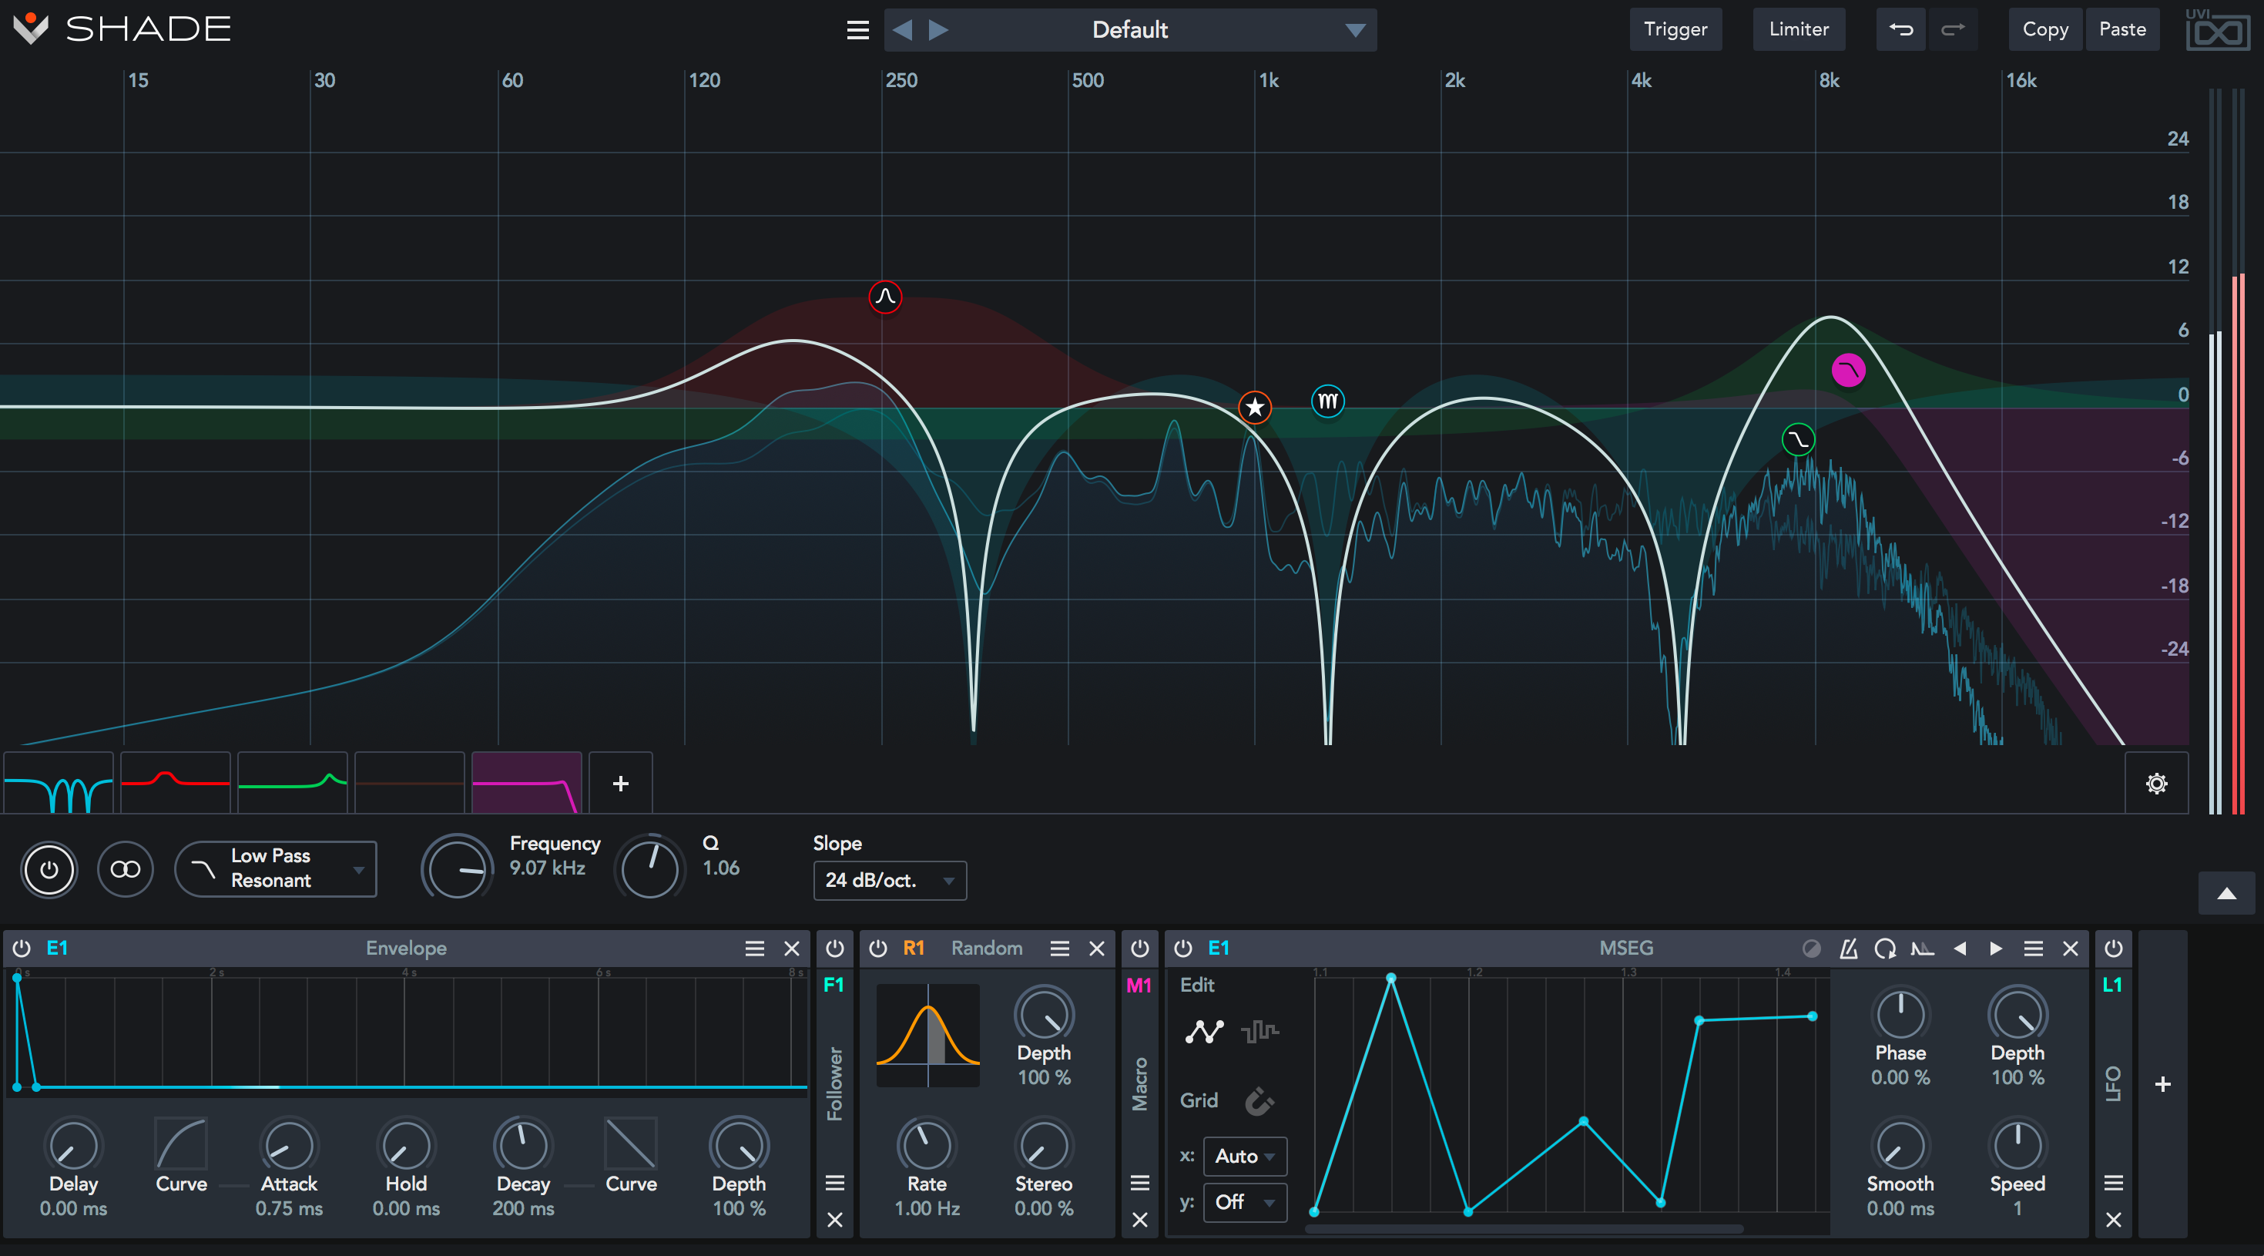
Task: Add a new filter band
Action: click(620, 782)
